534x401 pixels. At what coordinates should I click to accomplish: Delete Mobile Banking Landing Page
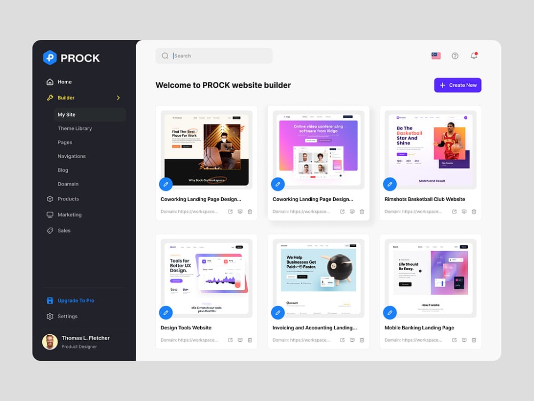tap(474, 340)
